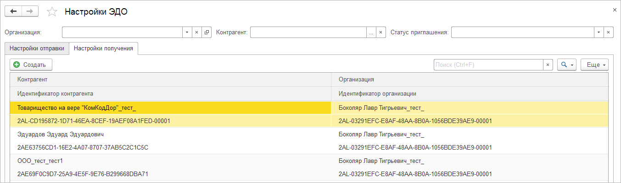Image resolution: width=621 pixels, height=183 pixels.
Task: Select the Настройки получения tab
Action: (104, 48)
